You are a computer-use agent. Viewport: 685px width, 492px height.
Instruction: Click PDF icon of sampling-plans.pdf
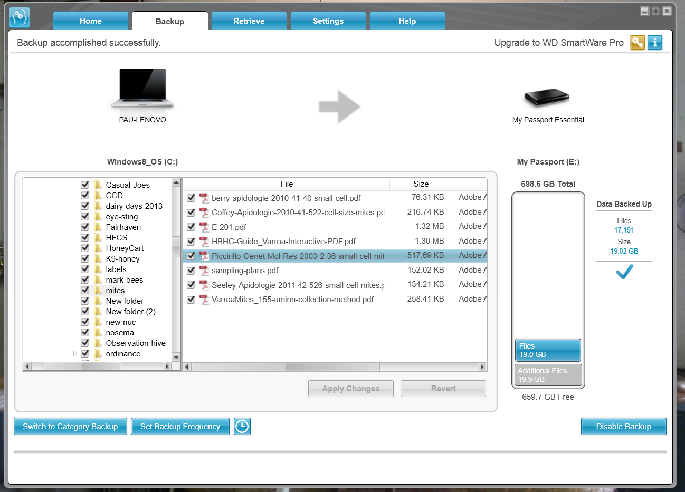(204, 270)
